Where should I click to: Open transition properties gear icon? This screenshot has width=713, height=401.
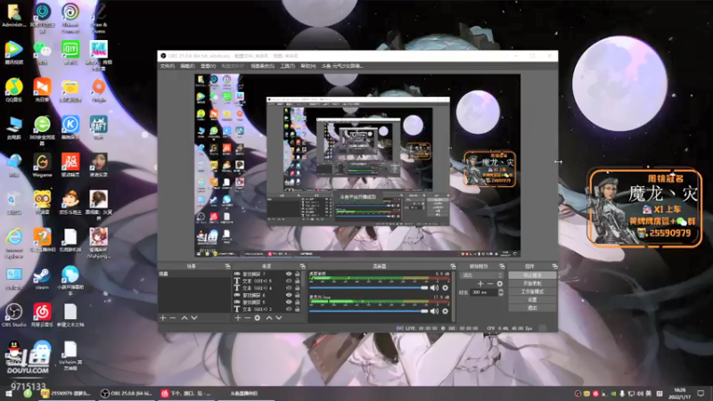[500, 283]
